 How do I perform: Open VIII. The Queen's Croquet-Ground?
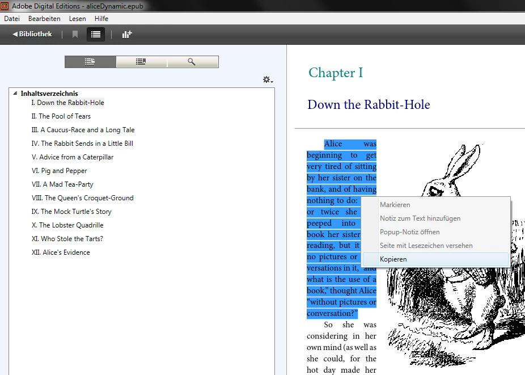(82, 198)
